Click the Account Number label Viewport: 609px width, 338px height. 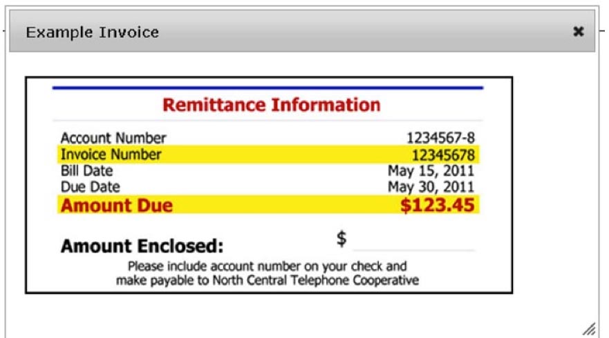[x=113, y=139]
